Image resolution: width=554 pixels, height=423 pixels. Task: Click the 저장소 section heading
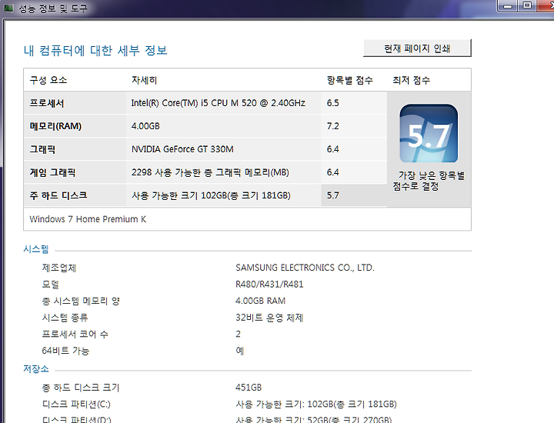coord(36,369)
